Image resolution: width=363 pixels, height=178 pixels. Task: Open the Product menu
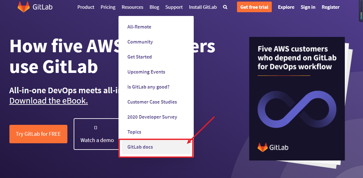[x=86, y=7]
